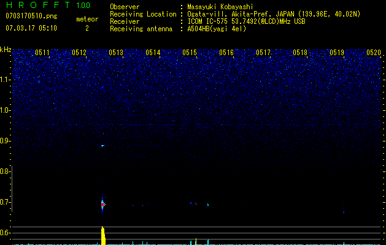Image resolution: width=386 pixels, height=245 pixels.
Task: Click the 1.1 kHz axis label
Action: (5, 80)
